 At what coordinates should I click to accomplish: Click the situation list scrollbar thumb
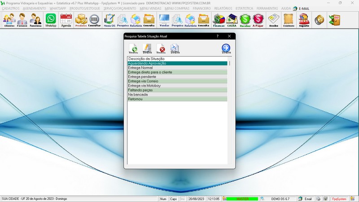[229, 63]
